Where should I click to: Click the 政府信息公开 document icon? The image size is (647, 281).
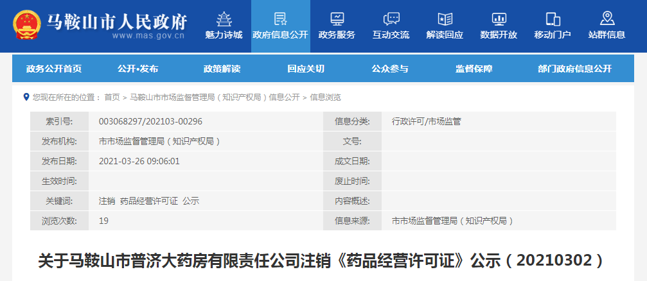point(280,19)
